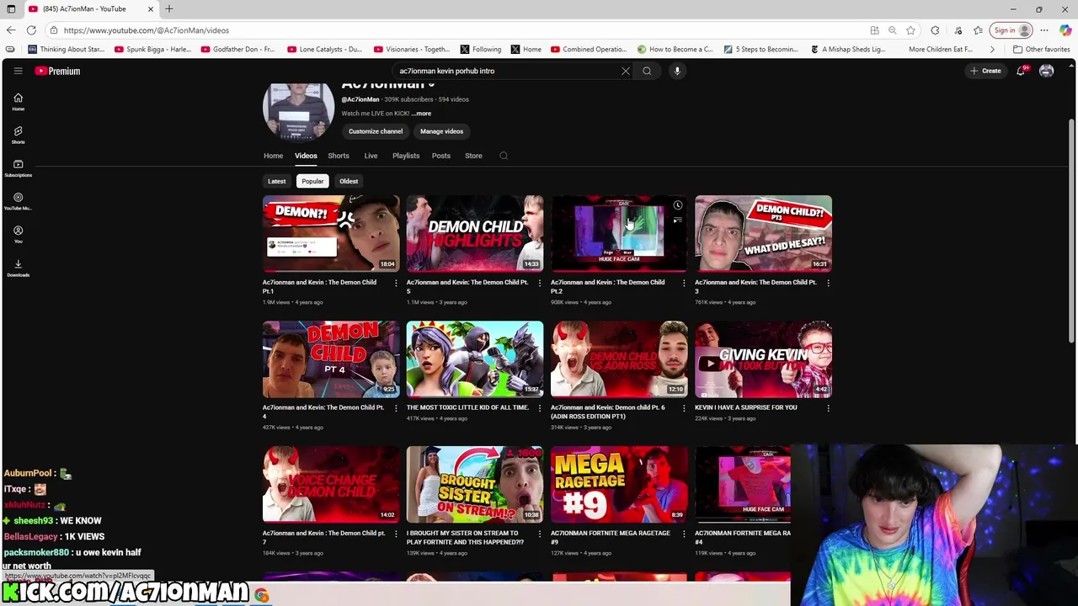Viewport: 1078px width, 606px height.
Task: Open the YouTube hamburger guide menu
Action: click(x=18, y=71)
